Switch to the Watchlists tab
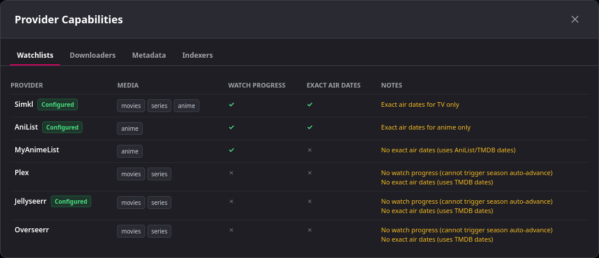Screen dimensions: 599x258 pos(35,55)
